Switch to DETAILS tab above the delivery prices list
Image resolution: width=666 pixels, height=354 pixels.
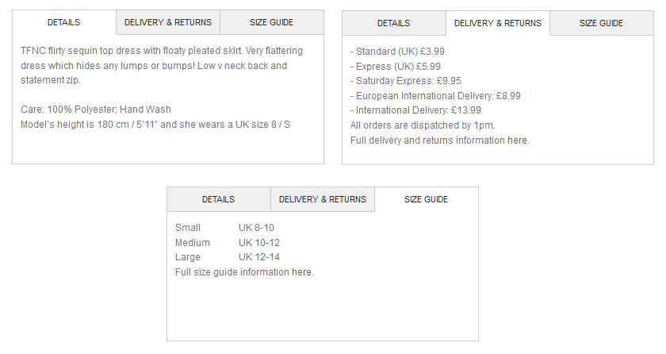[x=393, y=23]
